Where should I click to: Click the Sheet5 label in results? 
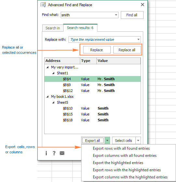click(x=63, y=102)
